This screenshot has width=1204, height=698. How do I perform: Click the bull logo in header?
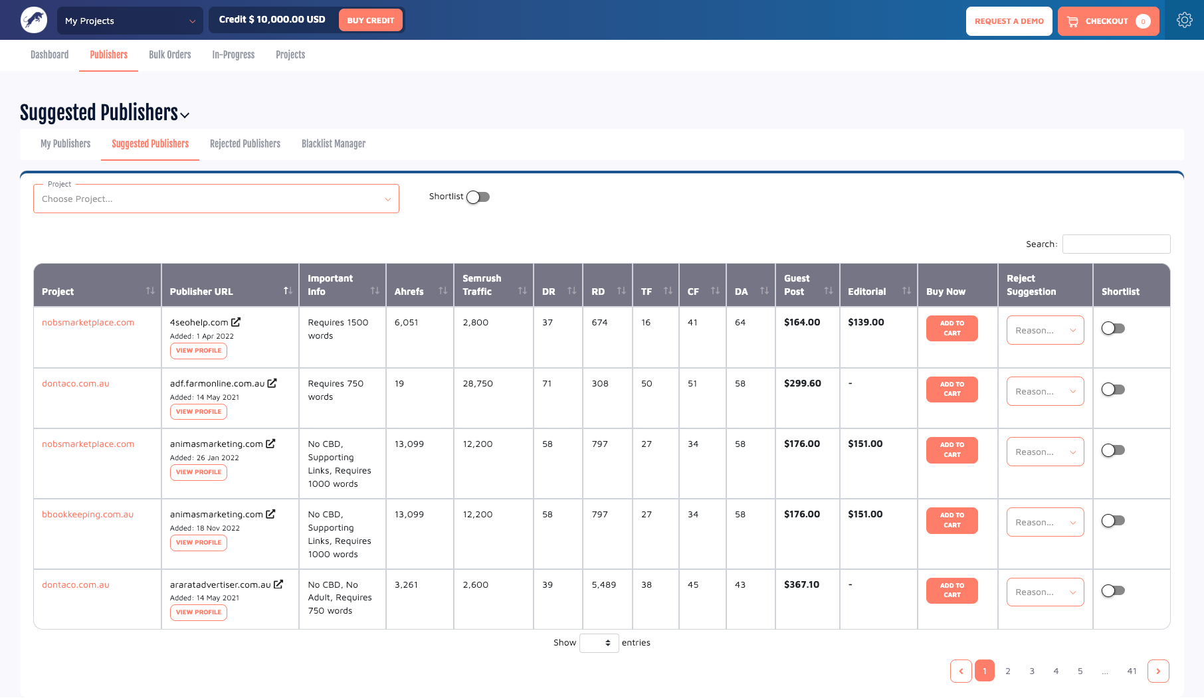pos(34,21)
